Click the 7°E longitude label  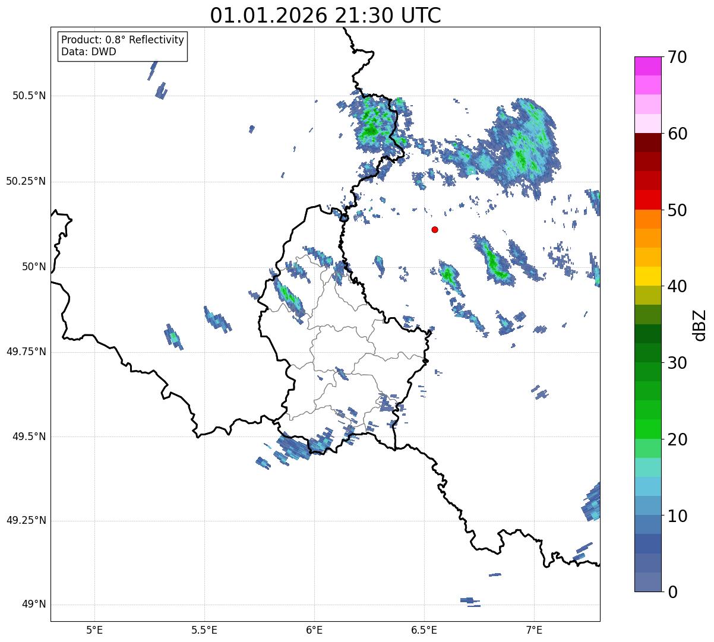coord(534,630)
